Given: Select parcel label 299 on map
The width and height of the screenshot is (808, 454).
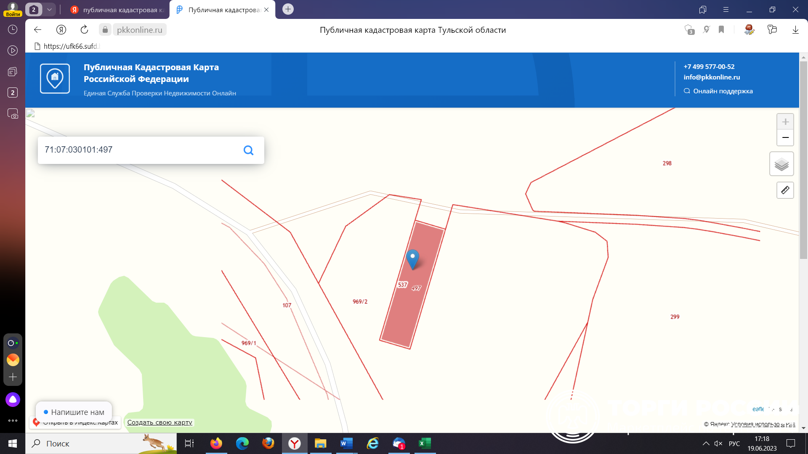Looking at the screenshot, I should click(x=675, y=317).
